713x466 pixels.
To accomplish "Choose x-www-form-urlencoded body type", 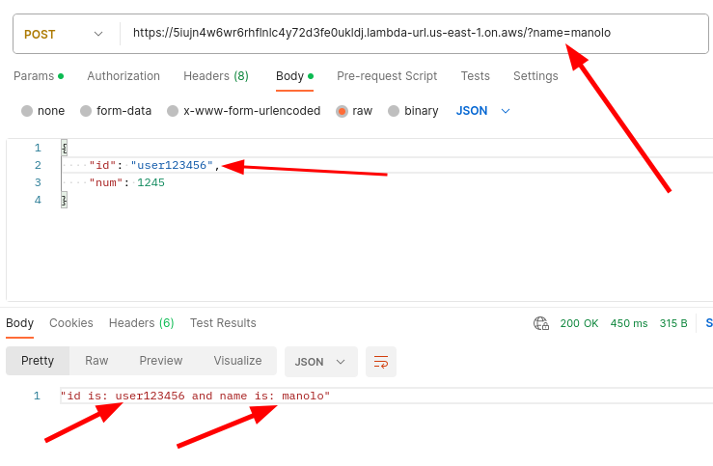I will [x=173, y=111].
